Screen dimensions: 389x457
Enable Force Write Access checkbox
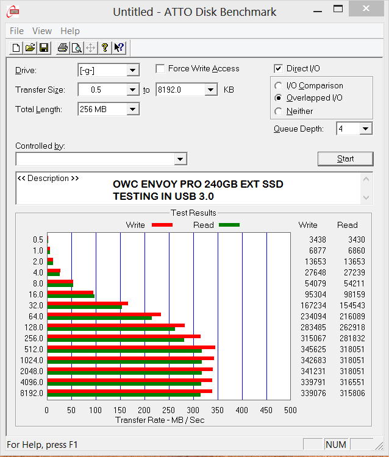tap(160, 69)
